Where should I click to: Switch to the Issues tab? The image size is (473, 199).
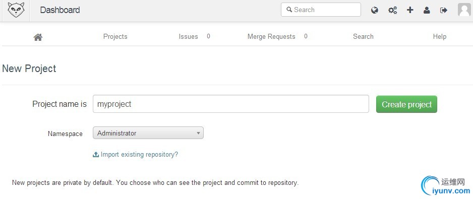188,36
